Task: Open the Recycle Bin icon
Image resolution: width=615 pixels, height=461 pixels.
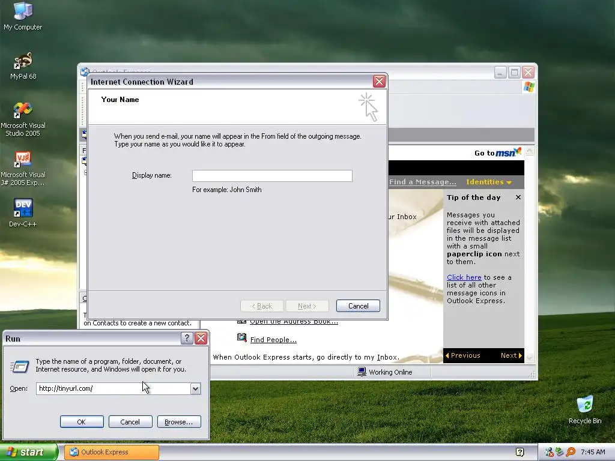Action: click(585, 409)
